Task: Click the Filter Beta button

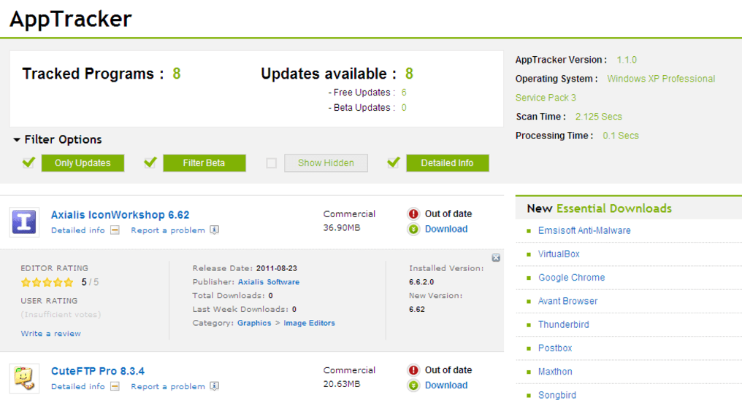Action: 204,163
